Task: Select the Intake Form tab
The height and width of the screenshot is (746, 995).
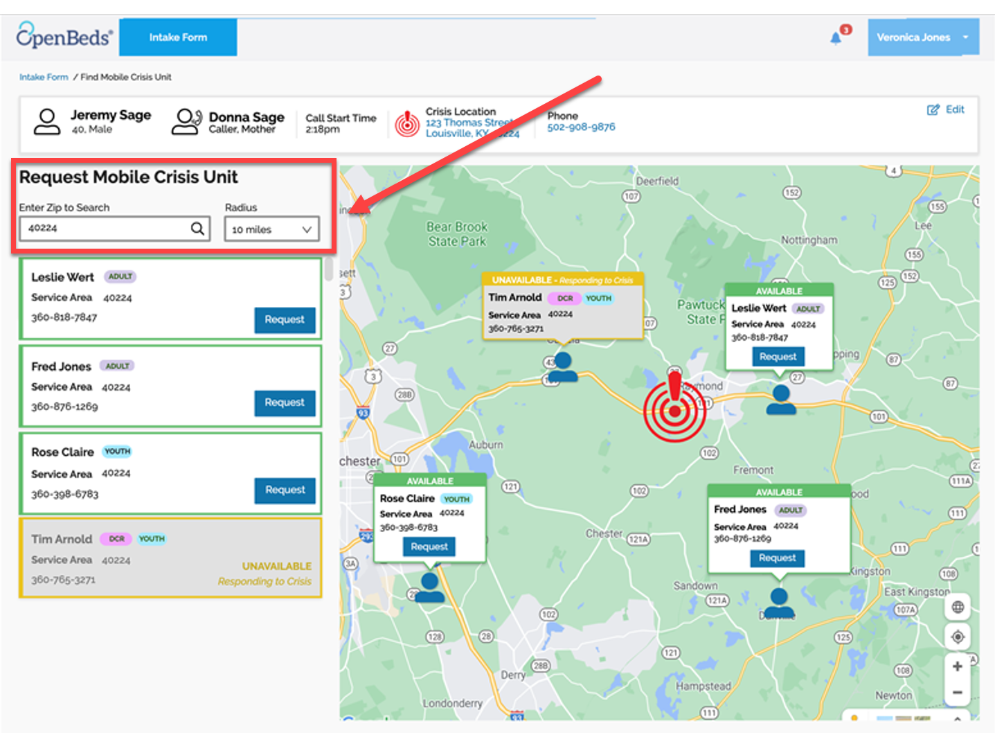Action: pyautogui.click(x=178, y=37)
